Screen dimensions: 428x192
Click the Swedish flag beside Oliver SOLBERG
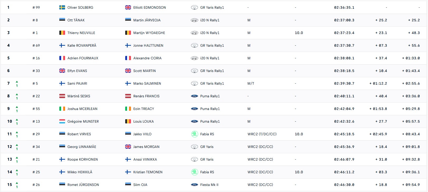click(x=62, y=7)
